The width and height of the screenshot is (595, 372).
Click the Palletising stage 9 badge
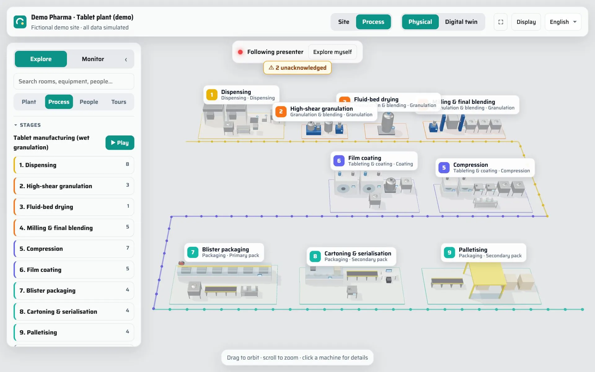[x=449, y=253]
